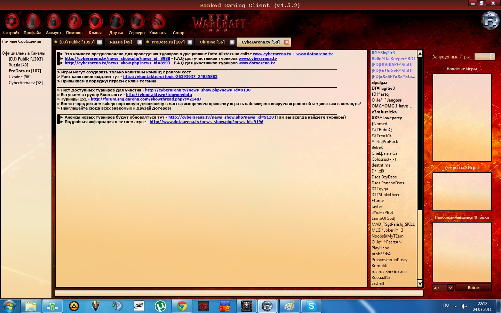Select Russia [49] channel in sidebar
The height and width of the screenshot is (313, 501).
click(18, 65)
